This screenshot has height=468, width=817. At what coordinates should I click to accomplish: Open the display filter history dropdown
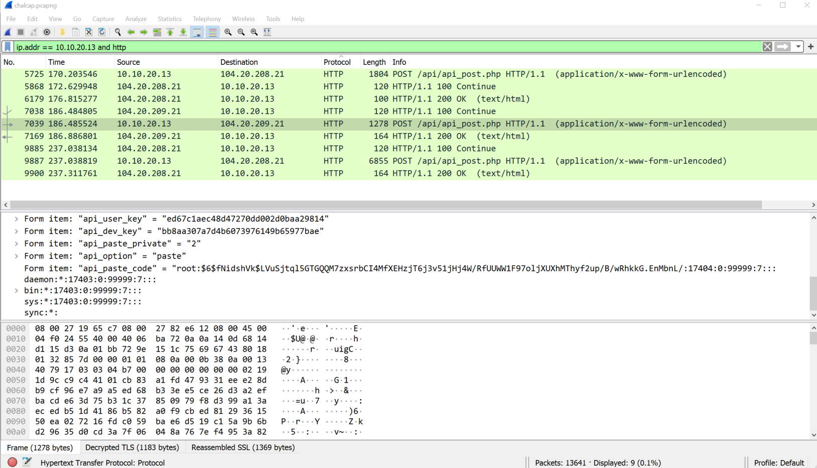click(798, 47)
